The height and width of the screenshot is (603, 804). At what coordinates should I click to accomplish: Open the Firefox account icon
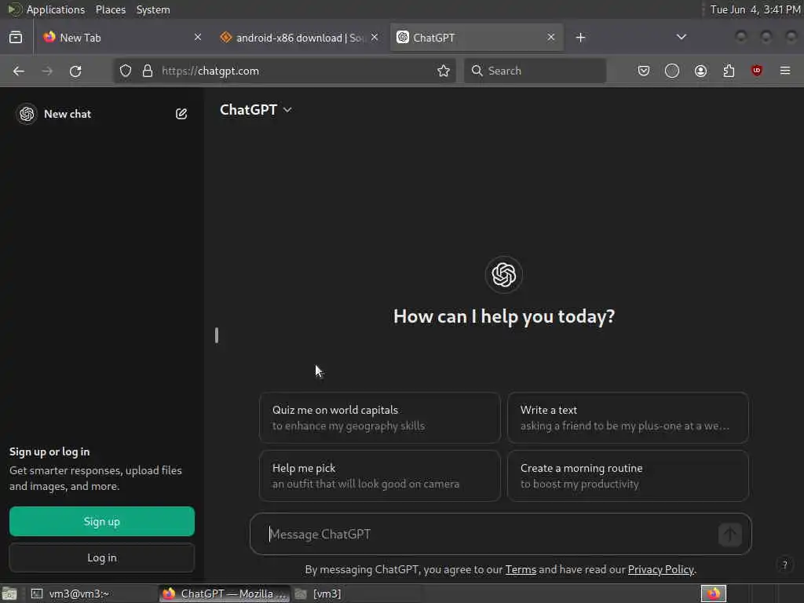click(x=700, y=71)
